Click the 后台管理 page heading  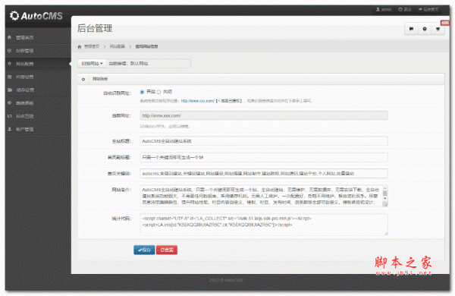click(95, 28)
